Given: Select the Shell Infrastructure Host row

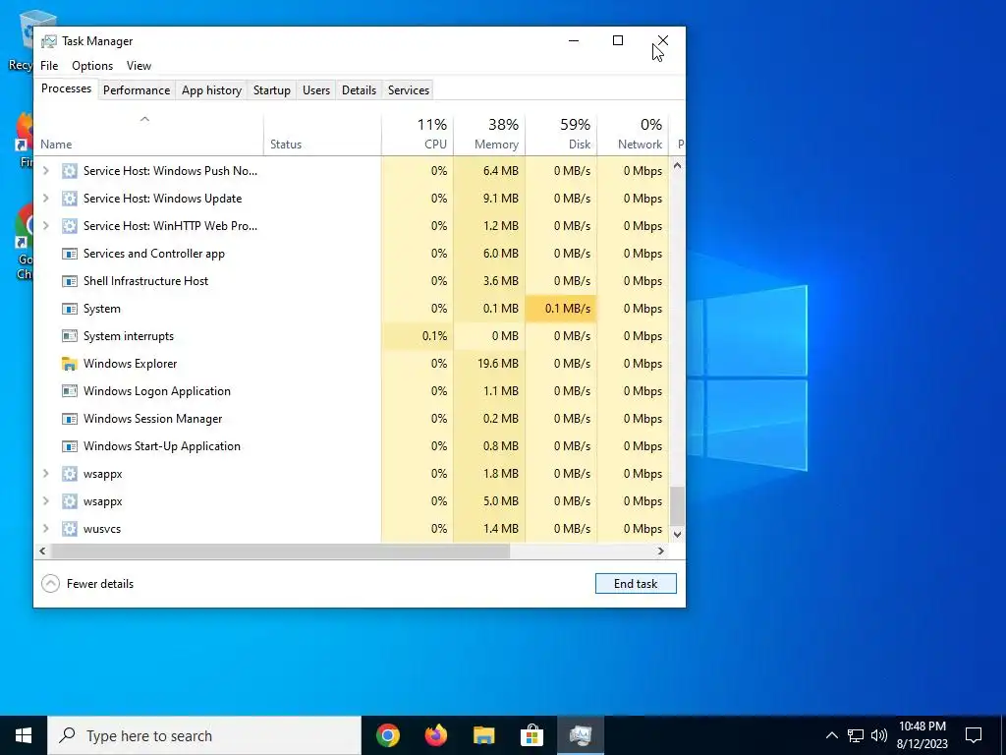Looking at the screenshot, I should (x=352, y=281).
